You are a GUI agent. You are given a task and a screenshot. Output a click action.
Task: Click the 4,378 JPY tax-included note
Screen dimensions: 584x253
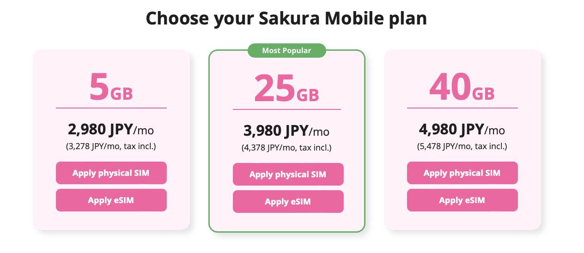click(286, 148)
